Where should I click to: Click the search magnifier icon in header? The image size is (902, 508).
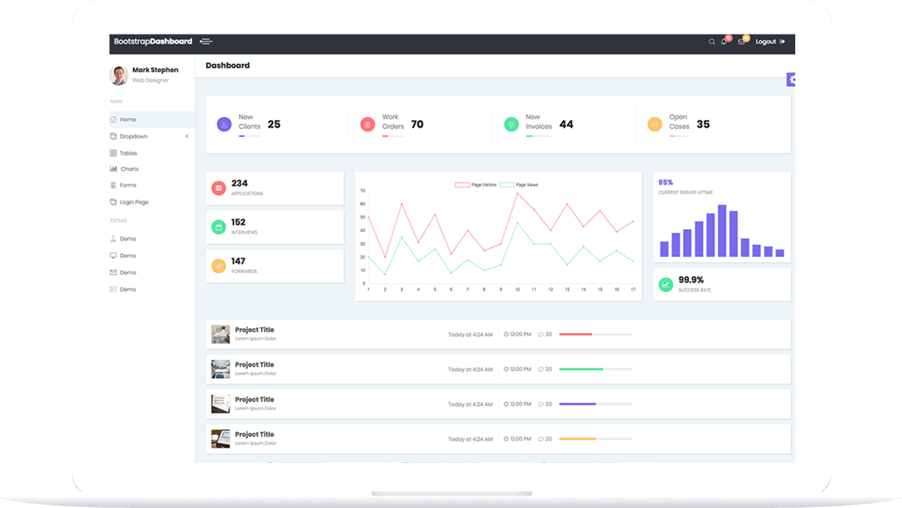tap(712, 42)
